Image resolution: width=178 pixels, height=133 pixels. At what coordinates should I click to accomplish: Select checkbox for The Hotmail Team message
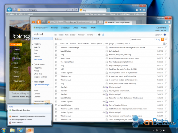[56, 62]
